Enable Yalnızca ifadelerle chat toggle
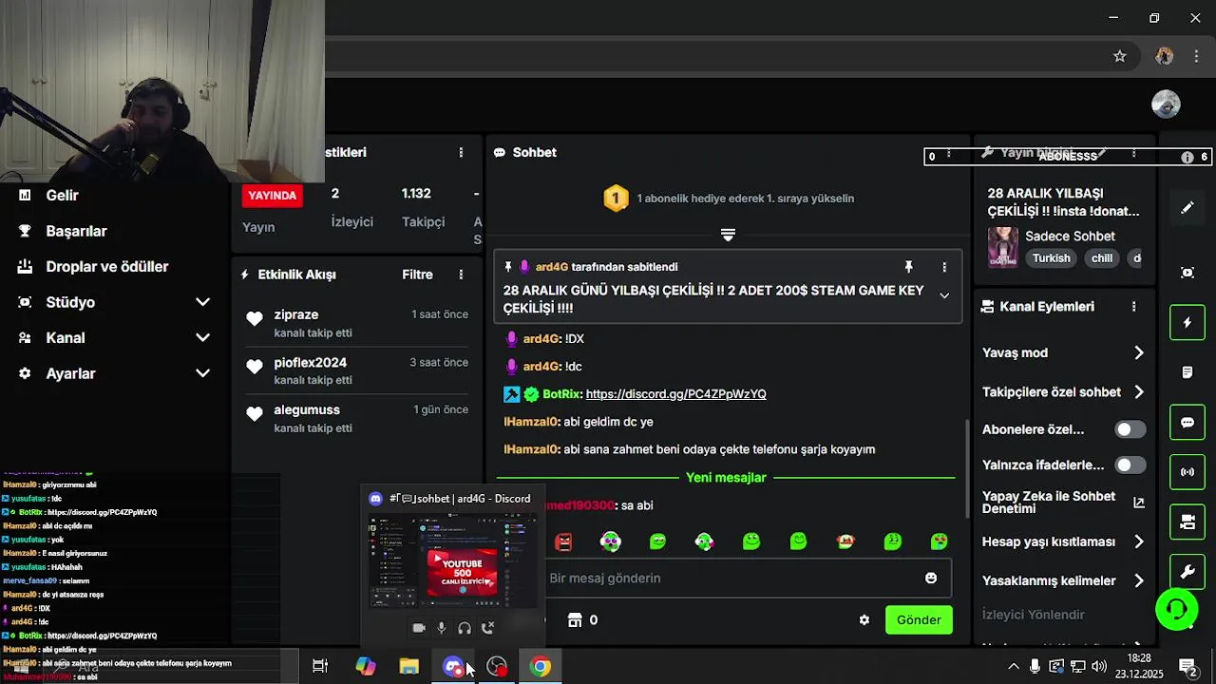 [1130, 465]
